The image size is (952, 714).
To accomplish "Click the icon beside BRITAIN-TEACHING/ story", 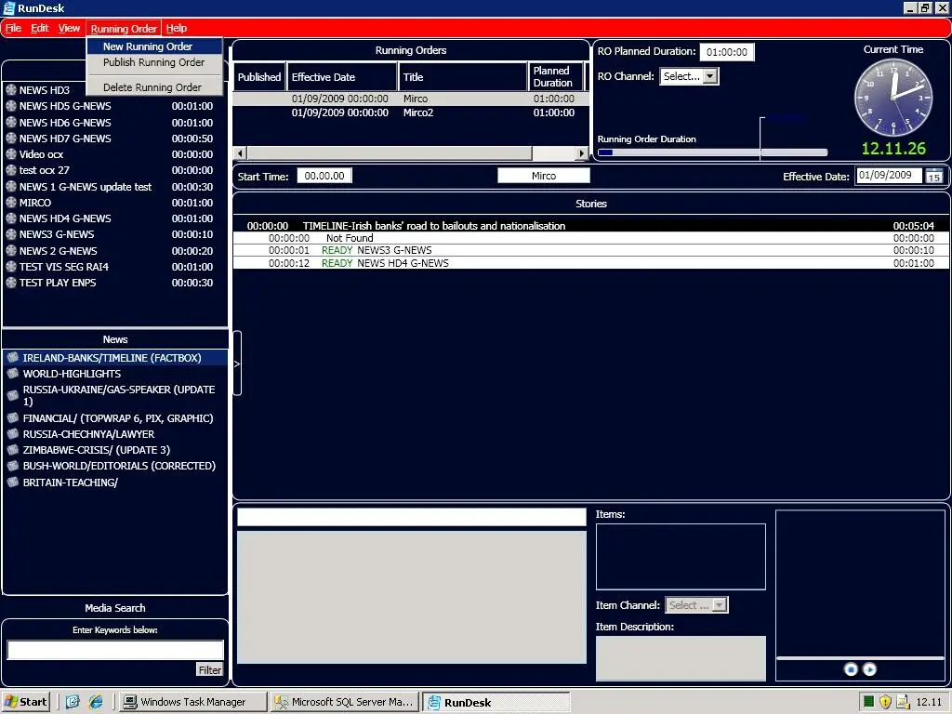I will (x=12, y=483).
